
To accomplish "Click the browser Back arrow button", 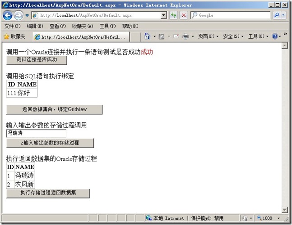I will [8, 15].
